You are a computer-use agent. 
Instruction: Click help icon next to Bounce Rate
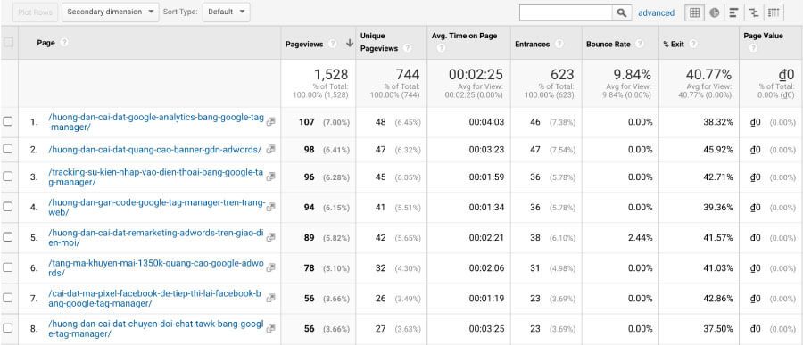click(x=640, y=44)
